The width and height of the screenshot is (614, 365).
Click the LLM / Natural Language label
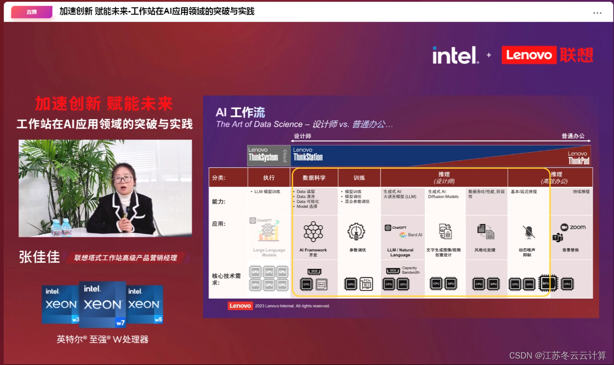[x=400, y=253]
